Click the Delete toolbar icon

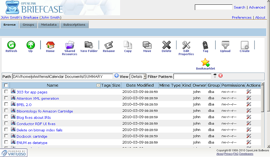[166, 45]
